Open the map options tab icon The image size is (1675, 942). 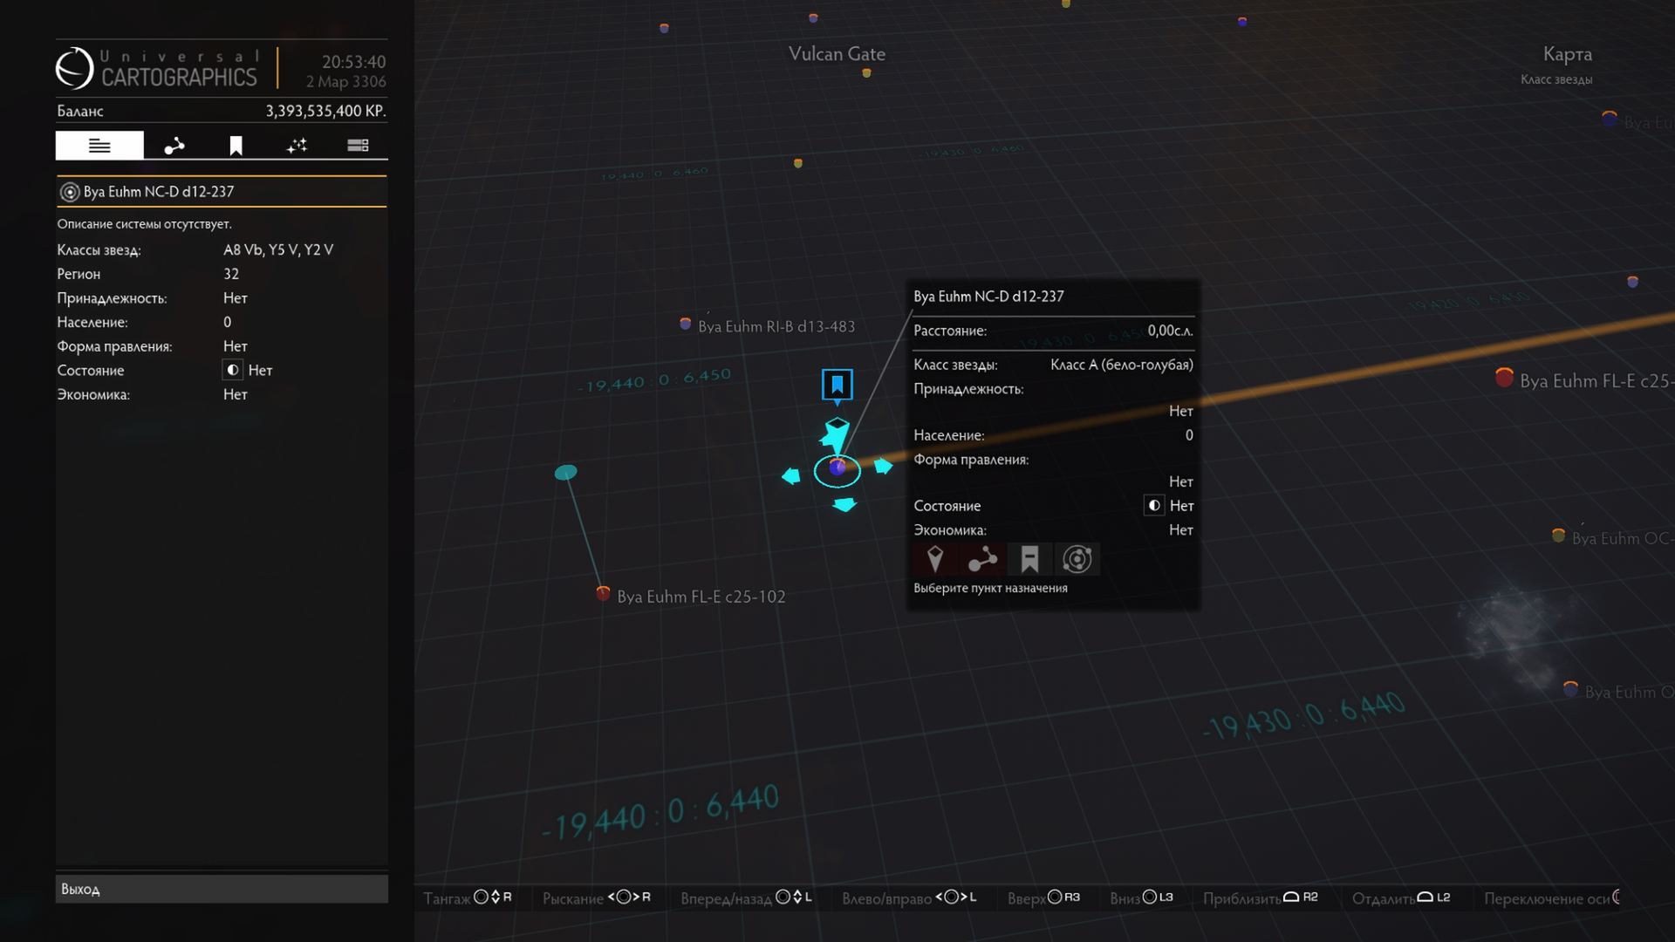[358, 146]
